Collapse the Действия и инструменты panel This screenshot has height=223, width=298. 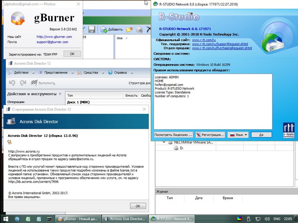(60, 94)
